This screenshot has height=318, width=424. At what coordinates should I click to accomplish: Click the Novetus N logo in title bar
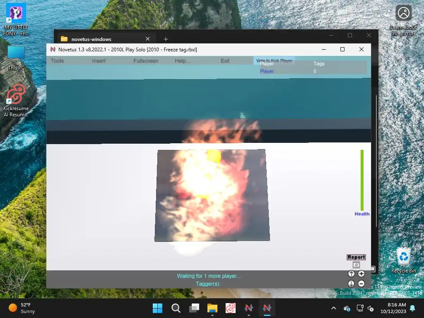(x=53, y=50)
